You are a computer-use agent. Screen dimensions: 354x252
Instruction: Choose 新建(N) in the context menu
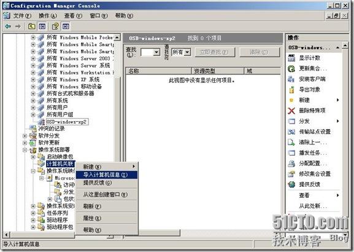tap(107, 167)
